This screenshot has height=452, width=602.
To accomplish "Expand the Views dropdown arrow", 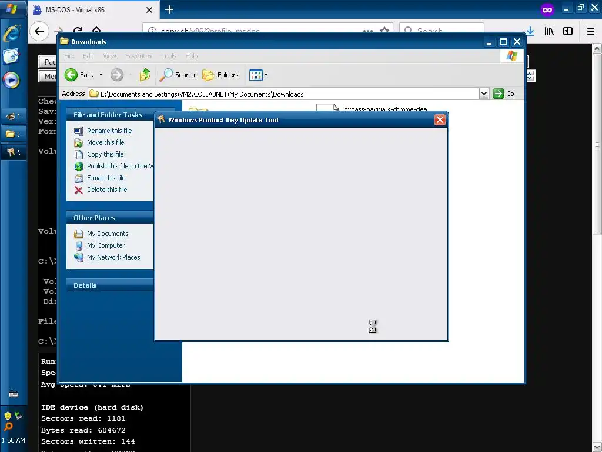I will tap(266, 75).
